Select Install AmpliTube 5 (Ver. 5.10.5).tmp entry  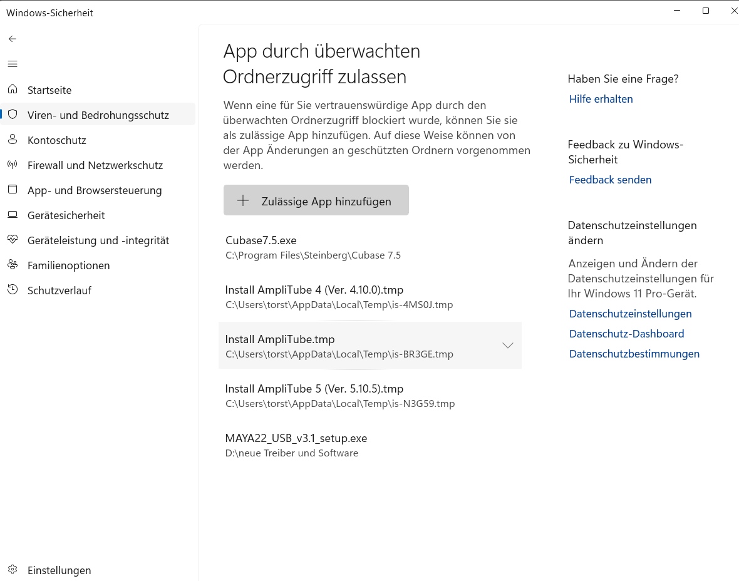point(370,396)
